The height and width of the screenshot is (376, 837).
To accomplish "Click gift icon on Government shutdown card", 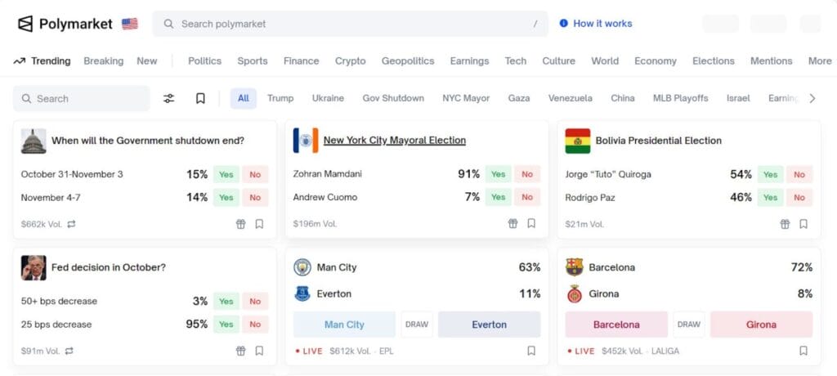I will pyautogui.click(x=240, y=223).
